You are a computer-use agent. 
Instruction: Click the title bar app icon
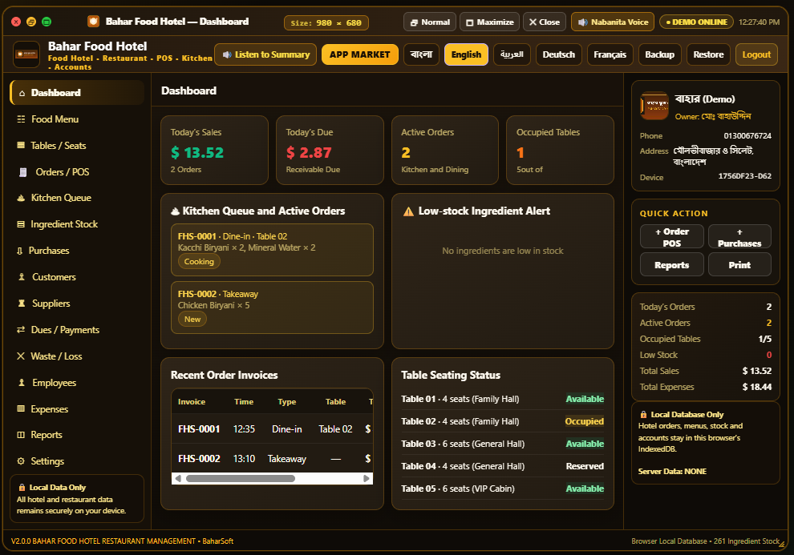point(93,22)
